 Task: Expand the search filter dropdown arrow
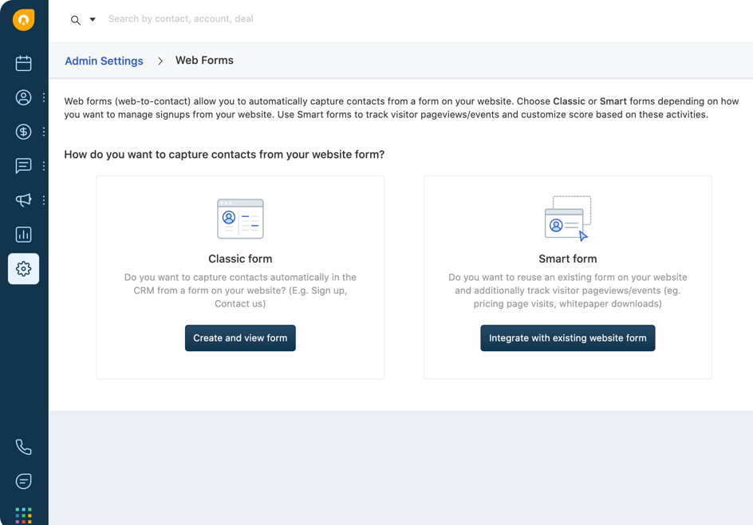point(93,20)
